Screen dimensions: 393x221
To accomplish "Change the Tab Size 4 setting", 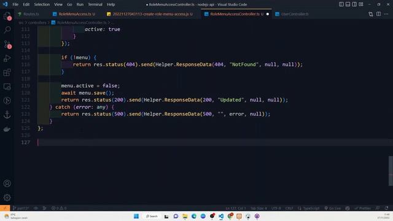I will tap(259, 208).
